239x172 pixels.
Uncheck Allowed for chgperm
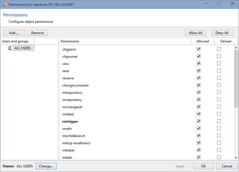(198, 49)
